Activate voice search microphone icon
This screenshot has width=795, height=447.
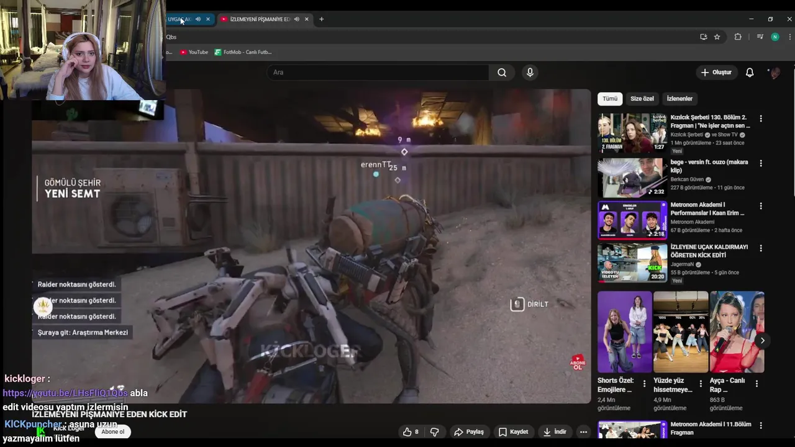[x=530, y=73]
